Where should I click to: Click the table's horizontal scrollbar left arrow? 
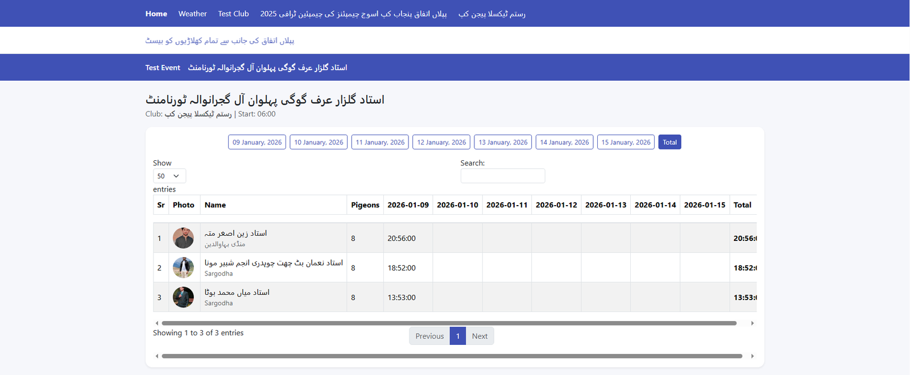(x=157, y=323)
